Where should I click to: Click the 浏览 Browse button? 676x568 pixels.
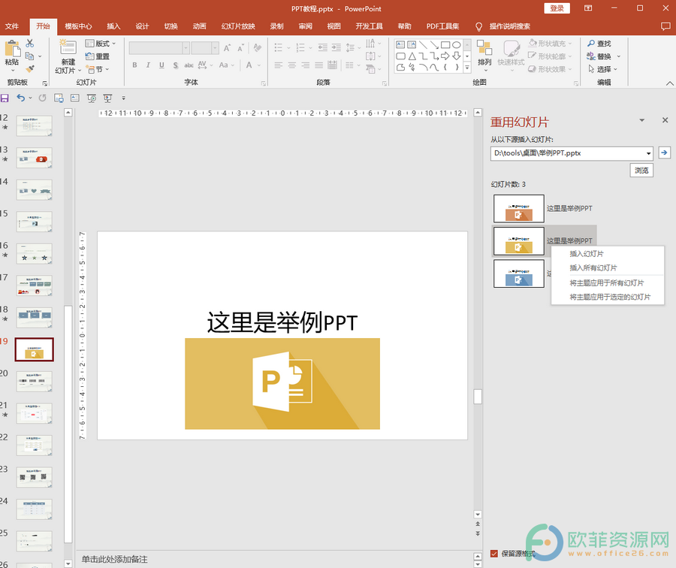[x=641, y=171]
